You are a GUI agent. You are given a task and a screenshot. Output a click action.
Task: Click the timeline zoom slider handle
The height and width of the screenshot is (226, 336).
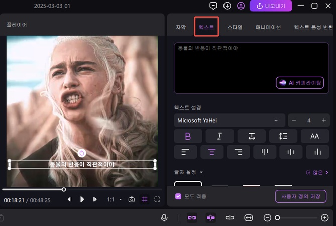[277, 218]
